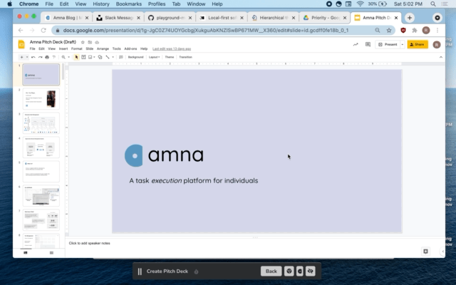The width and height of the screenshot is (456, 285).
Task: Select the line tool
Action: point(108,57)
